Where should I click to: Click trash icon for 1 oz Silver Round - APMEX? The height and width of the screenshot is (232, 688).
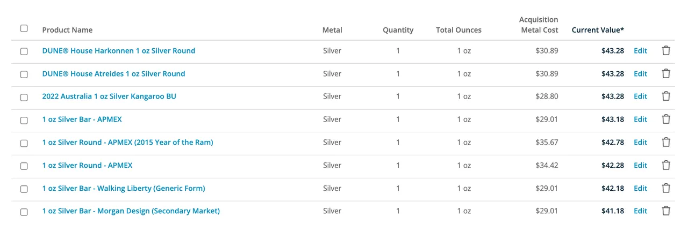point(666,166)
